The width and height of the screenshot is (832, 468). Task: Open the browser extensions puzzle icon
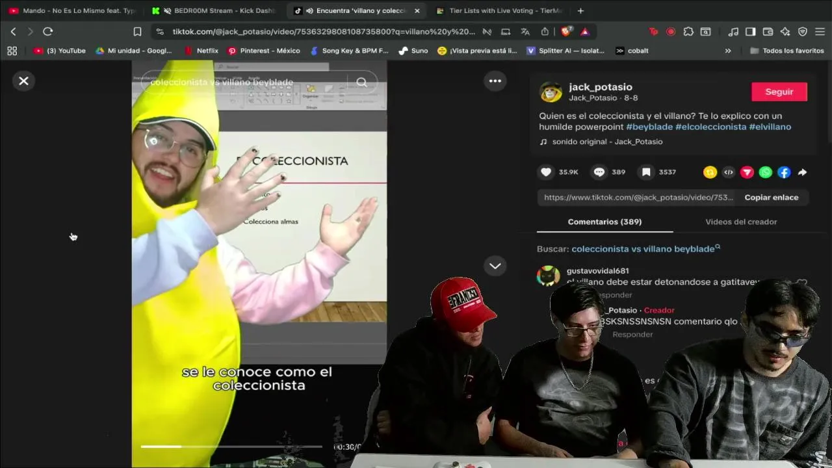[688, 31]
